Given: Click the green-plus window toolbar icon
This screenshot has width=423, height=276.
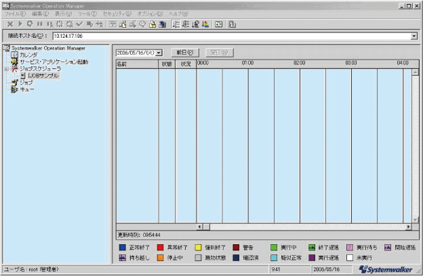Looking at the screenshot, I should tap(218, 24).
